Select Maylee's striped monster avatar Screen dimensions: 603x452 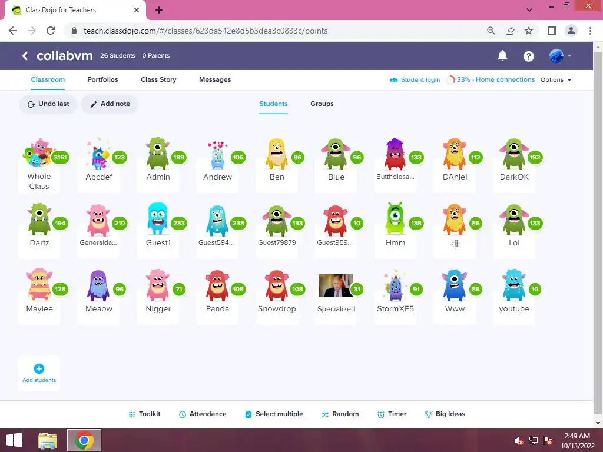point(39,285)
